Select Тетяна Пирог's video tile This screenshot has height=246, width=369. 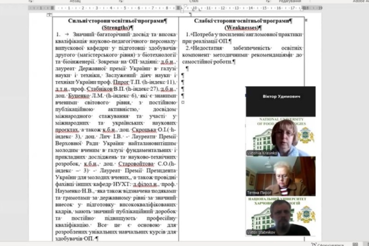280,176
